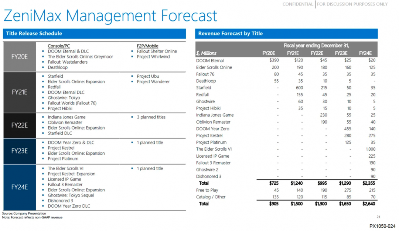Click the Oblivion Remaster bullet in FY22E schedule
The height and width of the screenshot is (231, 399).
(65, 123)
